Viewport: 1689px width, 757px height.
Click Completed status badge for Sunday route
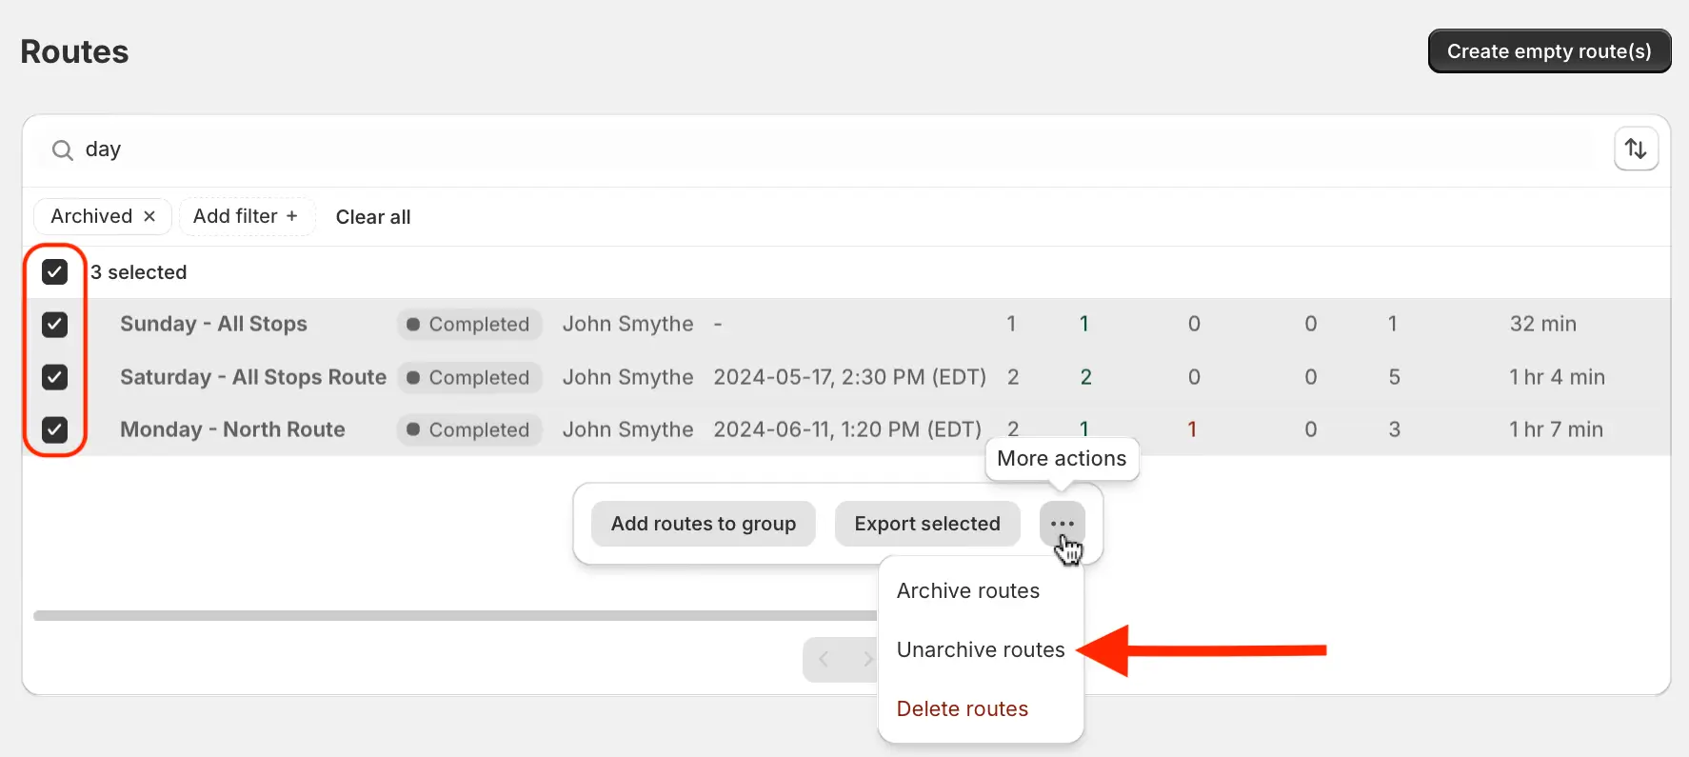click(x=469, y=325)
